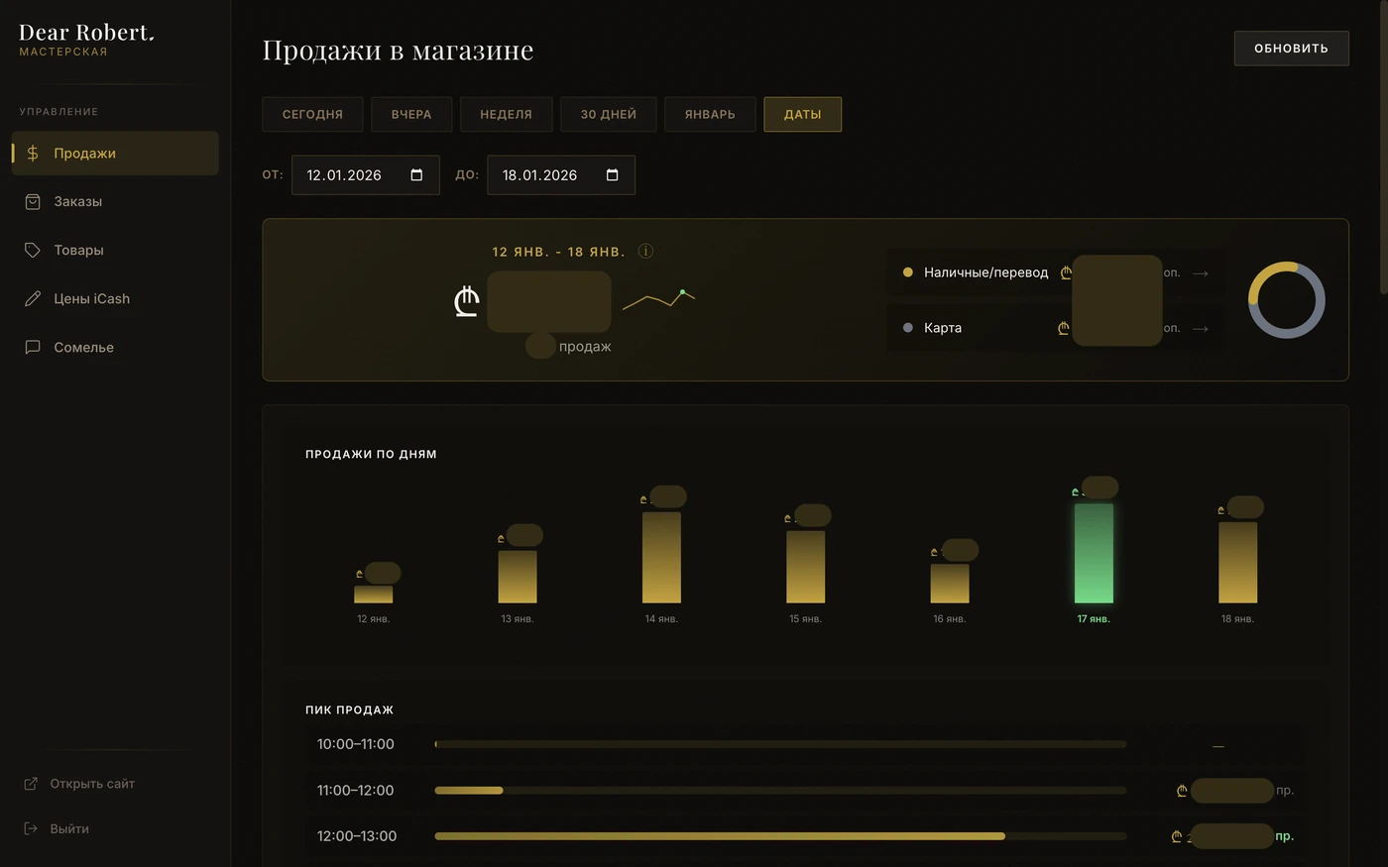Viewport: 1388px width, 867px height.
Task: Open Сомелье via the chat bubble icon
Action: pos(33,347)
